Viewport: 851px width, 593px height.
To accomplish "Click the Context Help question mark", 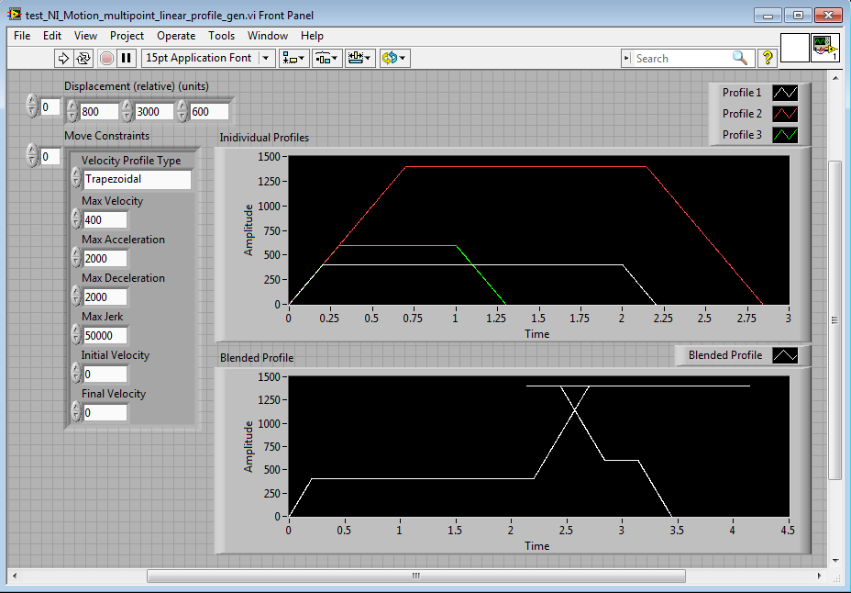I will (x=768, y=58).
